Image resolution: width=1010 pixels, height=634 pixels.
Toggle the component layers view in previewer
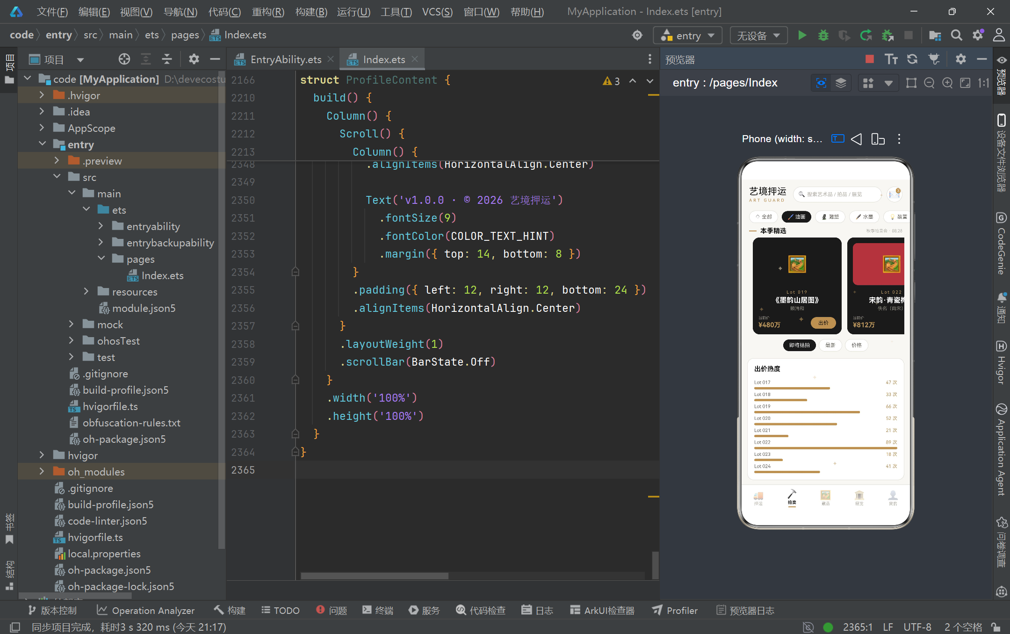click(841, 83)
